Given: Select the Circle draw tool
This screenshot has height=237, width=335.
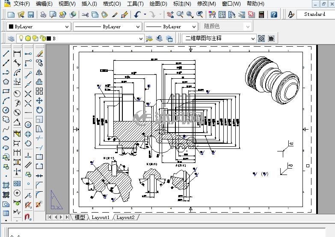Looking at the screenshot, I should (6, 110).
